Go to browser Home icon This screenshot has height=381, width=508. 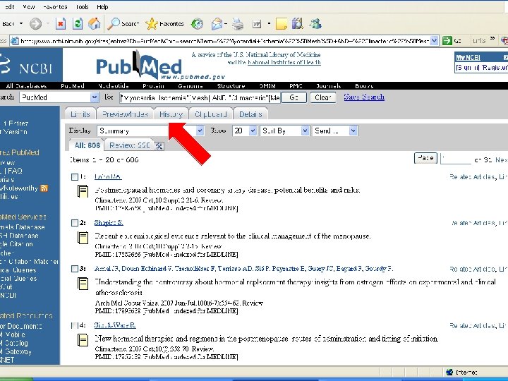coord(95,24)
